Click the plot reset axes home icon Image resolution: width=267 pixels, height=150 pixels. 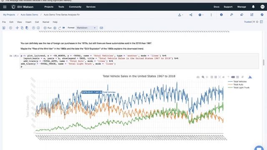click(224, 77)
